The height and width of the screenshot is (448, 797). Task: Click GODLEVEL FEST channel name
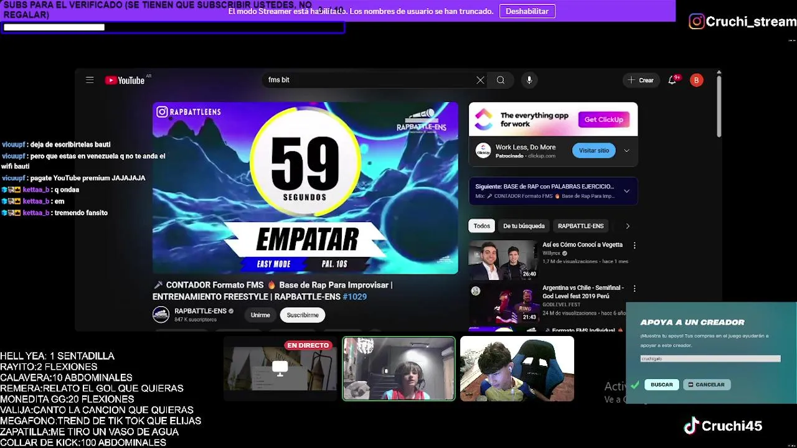point(561,304)
